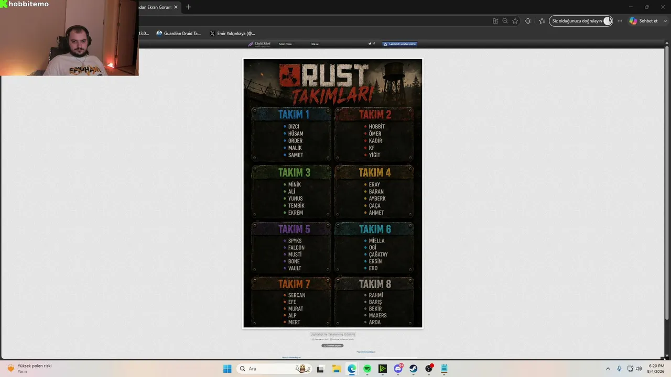This screenshot has height=377, width=671.
Task: Open Steam from the taskbar
Action: tap(414, 369)
